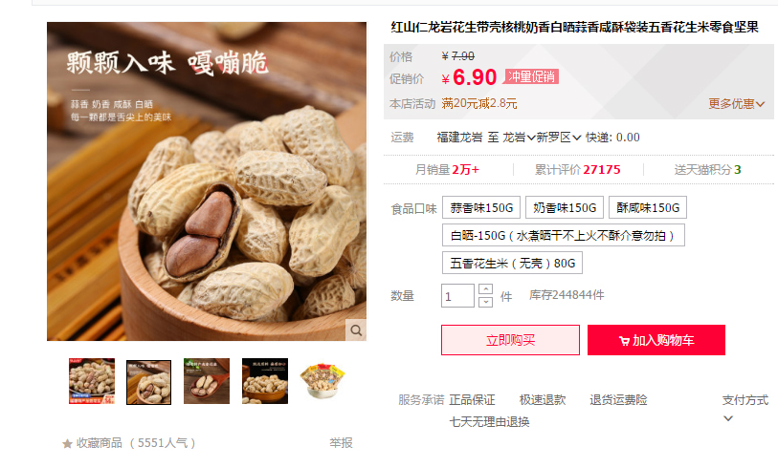Select the first peanut thumbnail
The height and width of the screenshot is (468, 778).
click(92, 381)
